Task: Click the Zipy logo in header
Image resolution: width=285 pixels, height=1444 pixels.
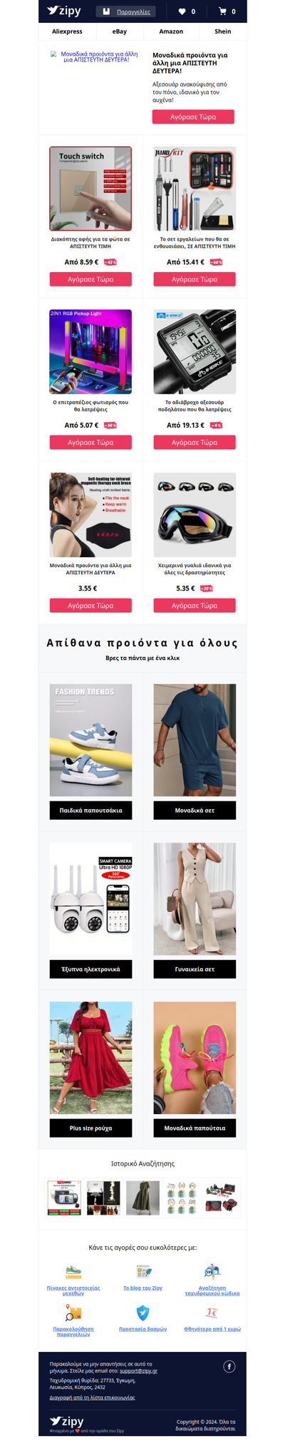Action: click(x=64, y=11)
